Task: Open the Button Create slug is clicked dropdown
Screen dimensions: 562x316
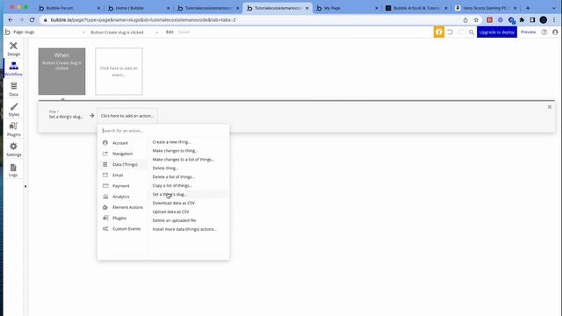Action: pos(124,32)
